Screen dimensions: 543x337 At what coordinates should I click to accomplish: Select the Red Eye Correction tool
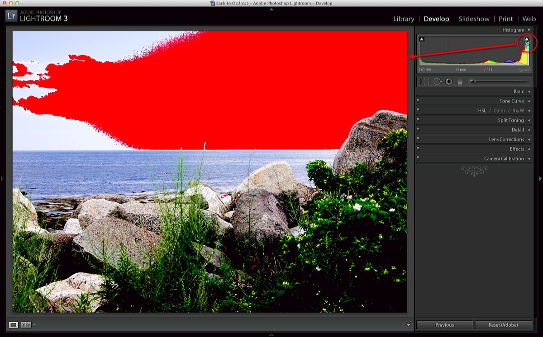(449, 82)
